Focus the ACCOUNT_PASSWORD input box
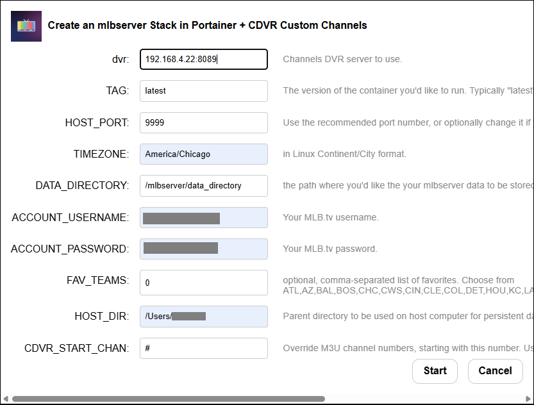The height and width of the screenshot is (405, 534). click(x=203, y=249)
